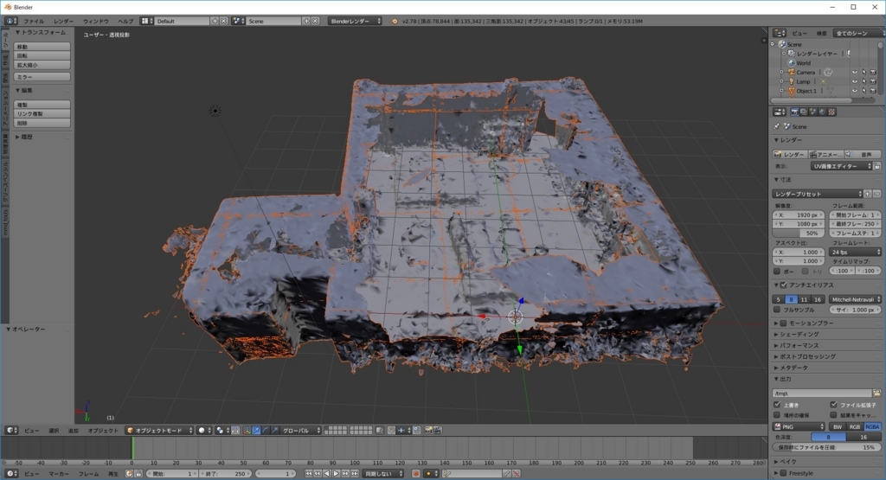Viewport: 886px width, 480px height.
Task: Expand the シェーディング panel
Action: pyautogui.click(x=799, y=334)
